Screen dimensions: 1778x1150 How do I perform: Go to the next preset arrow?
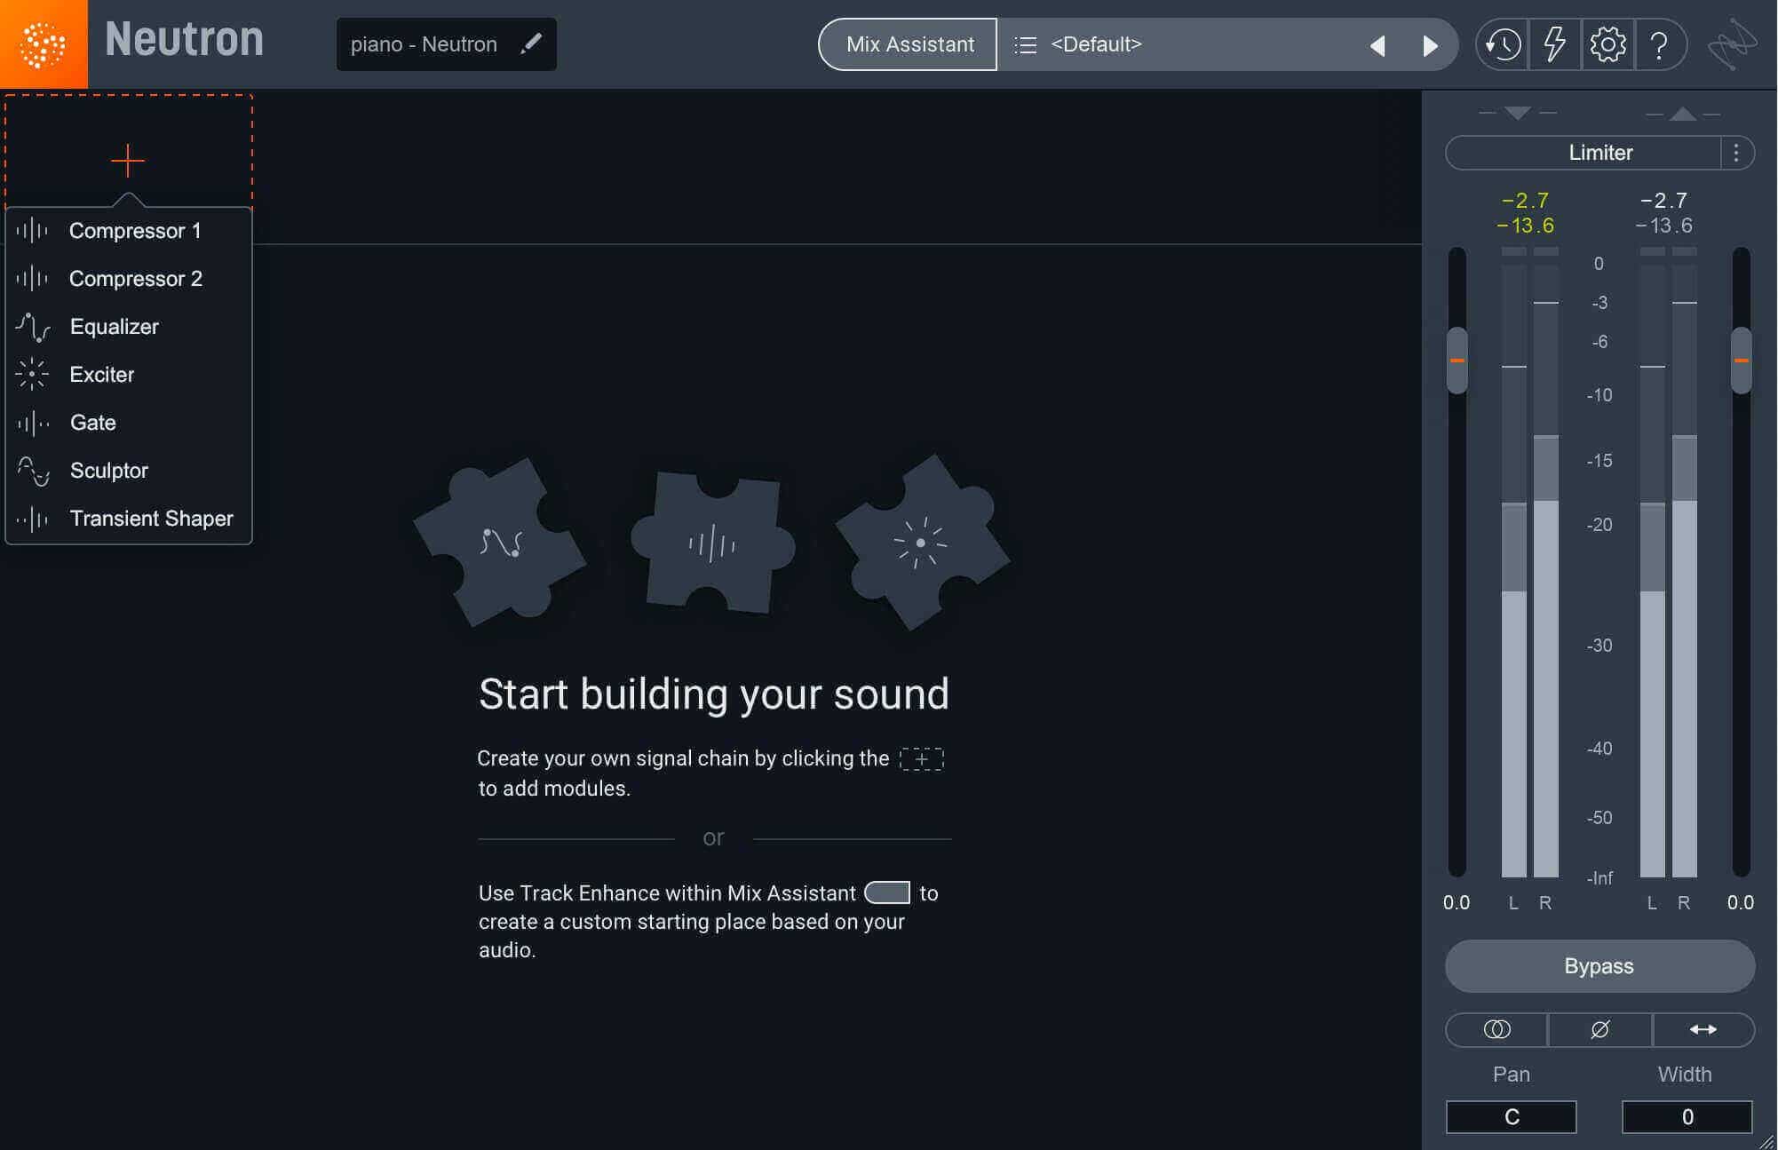pyautogui.click(x=1430, y=45)
